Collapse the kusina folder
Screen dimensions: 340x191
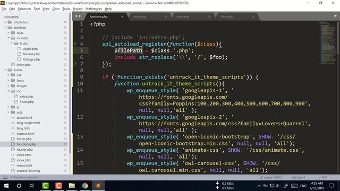click(5, 70)
